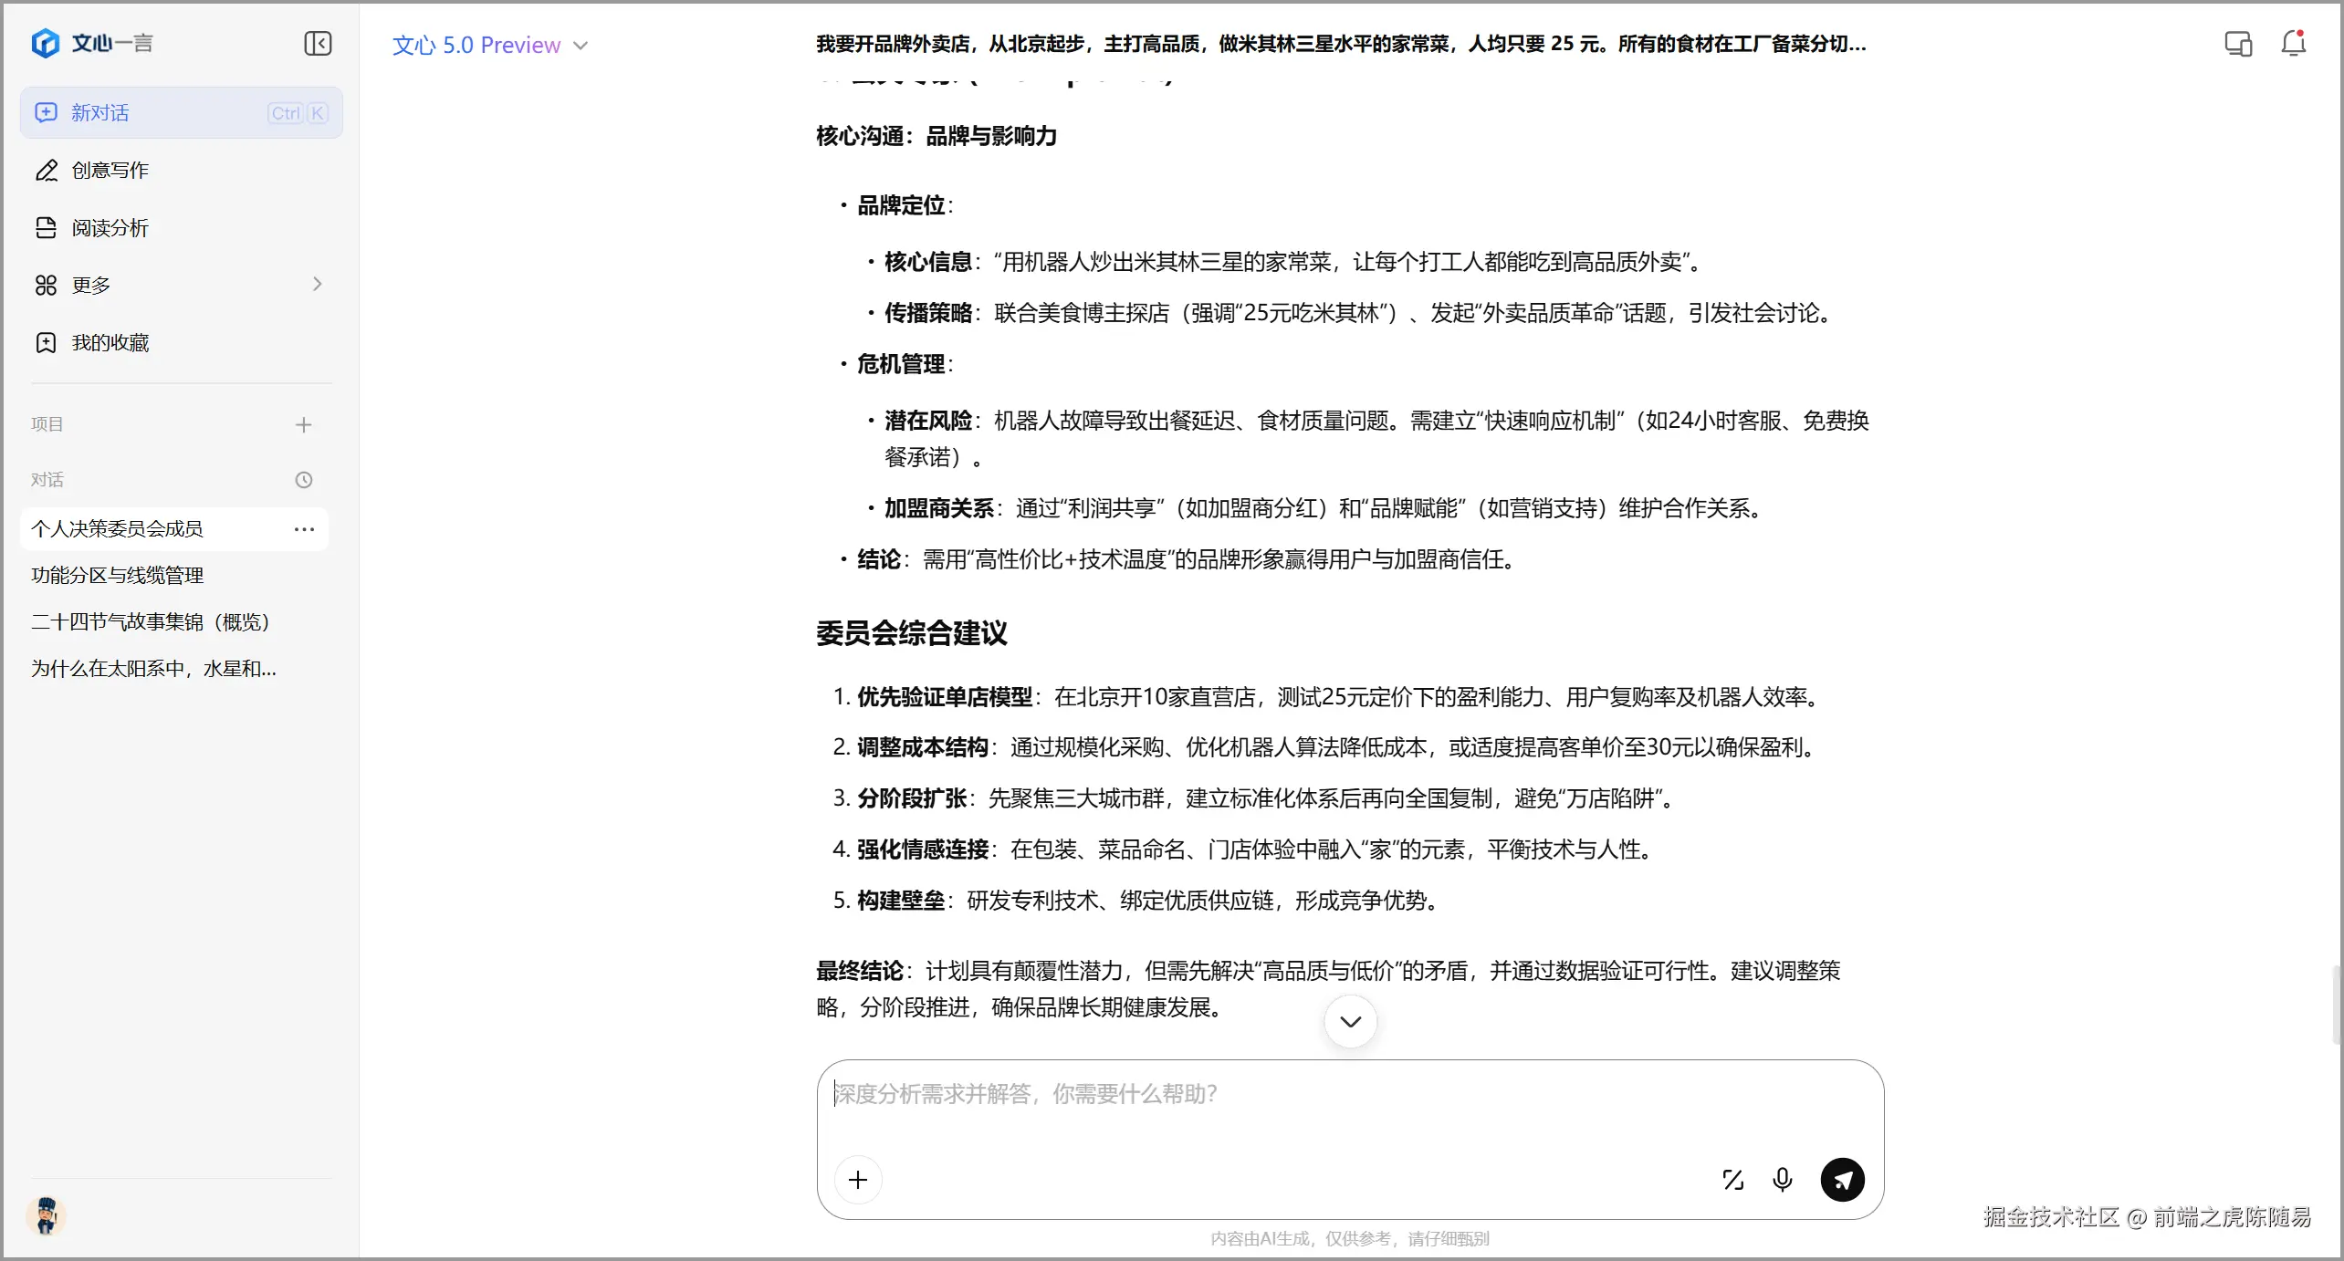Click the prompt optimize wand icon
Viewport: 2344px width, 1261px height.
pyautogui.click(x=1732, y=1180)
